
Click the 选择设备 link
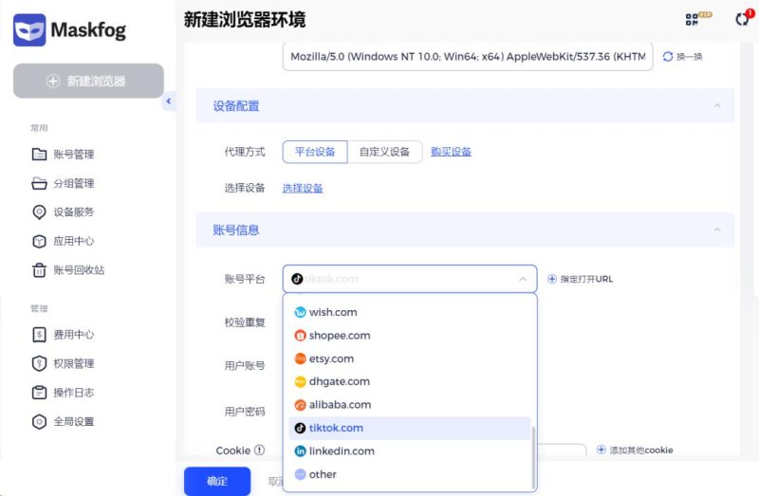tap(303, 188)
